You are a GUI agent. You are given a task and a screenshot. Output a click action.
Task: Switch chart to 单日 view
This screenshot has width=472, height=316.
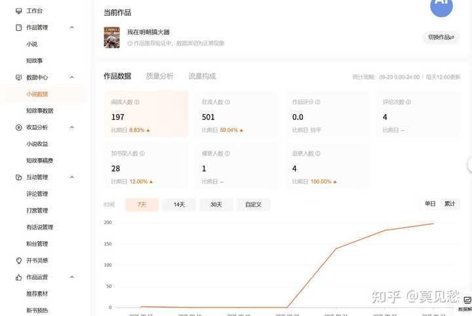point(430,204)
